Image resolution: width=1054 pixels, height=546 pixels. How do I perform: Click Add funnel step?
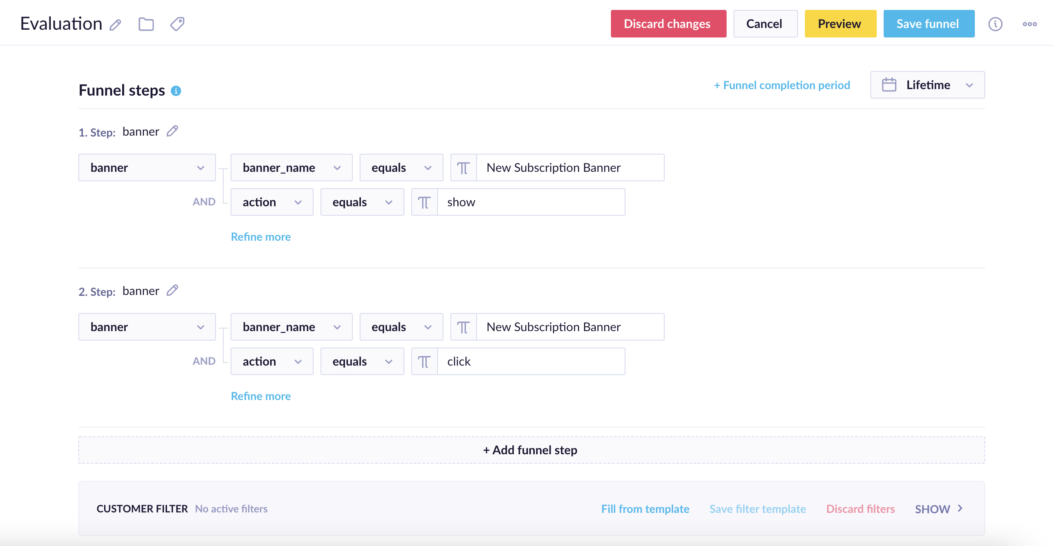[531, 450]
